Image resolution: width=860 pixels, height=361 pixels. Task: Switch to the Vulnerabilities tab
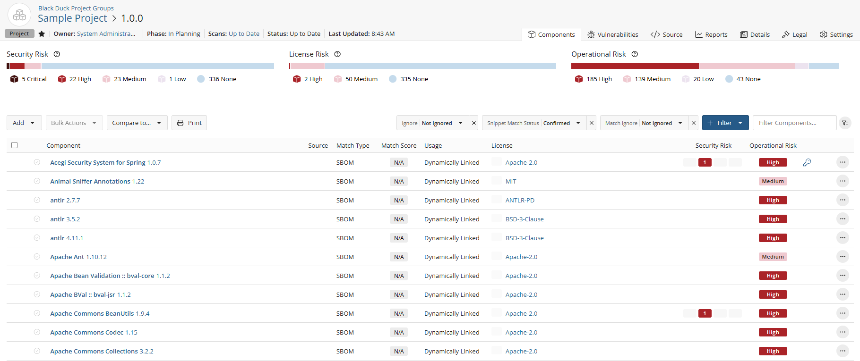(613, 34)
